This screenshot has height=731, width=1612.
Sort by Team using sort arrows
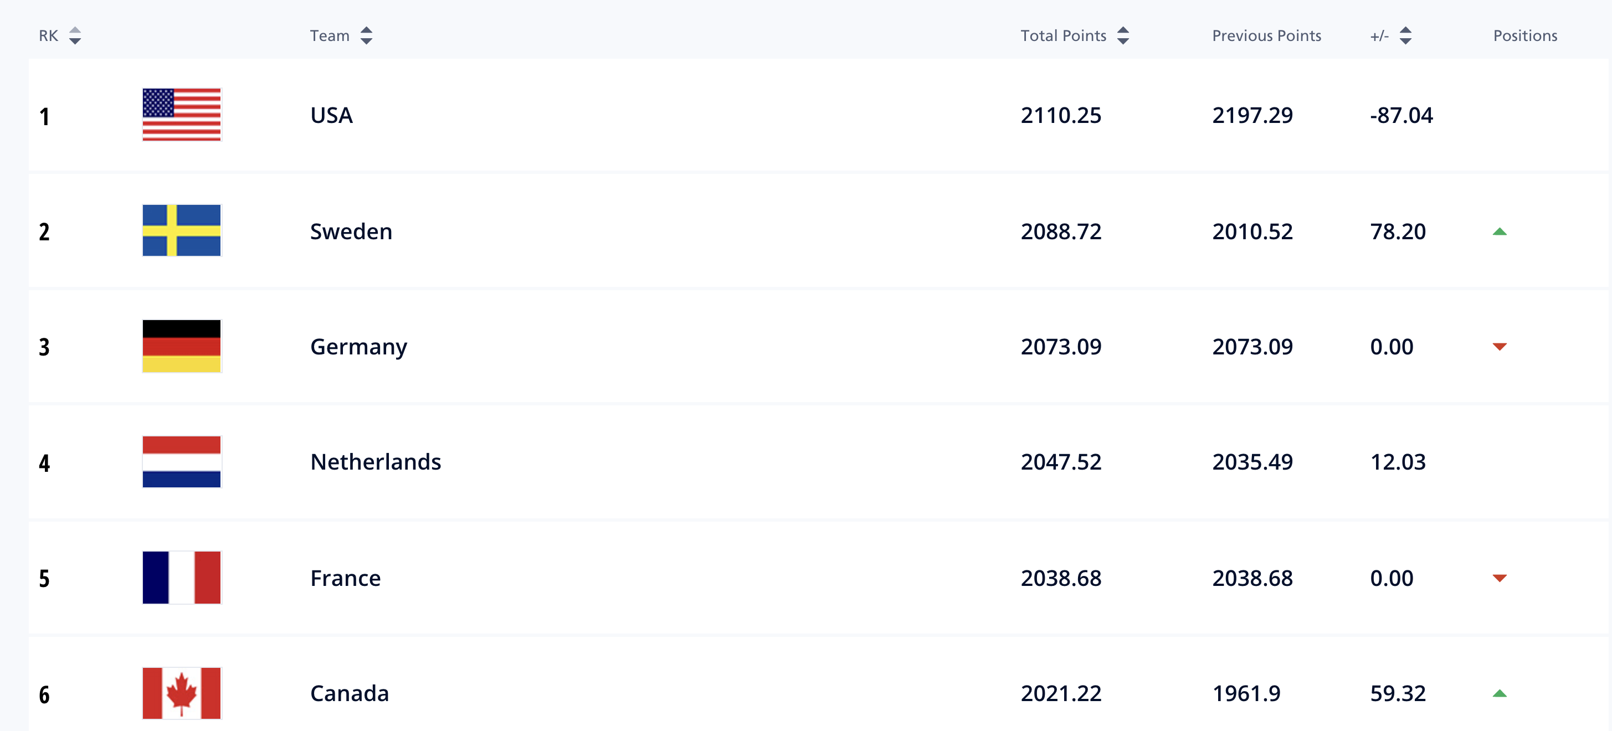367,35
